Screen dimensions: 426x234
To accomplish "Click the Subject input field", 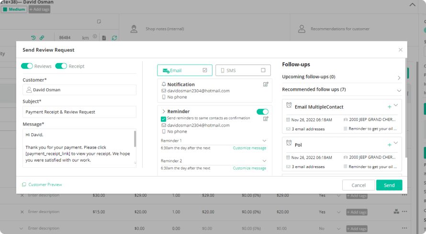I will tap(79, 112).
